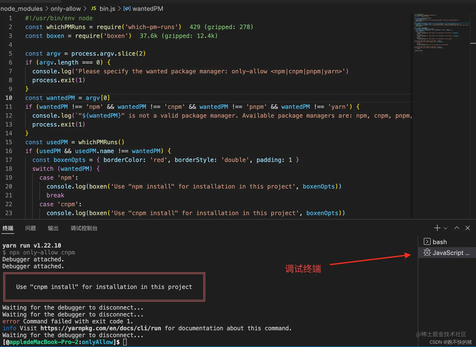Click 'switch' keyword on line 18
Screen dimensions: 476x347
tap(43, 169)
